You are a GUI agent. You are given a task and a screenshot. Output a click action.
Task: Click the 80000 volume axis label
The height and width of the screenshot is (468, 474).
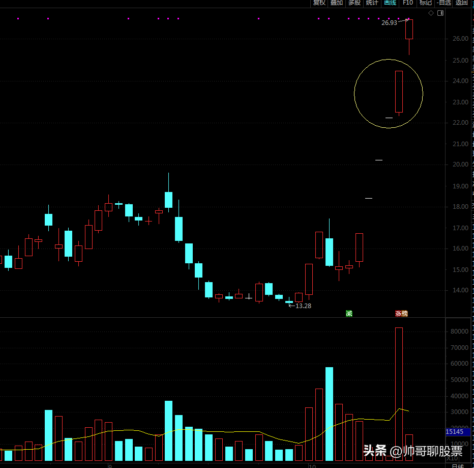tap(459, 331)
